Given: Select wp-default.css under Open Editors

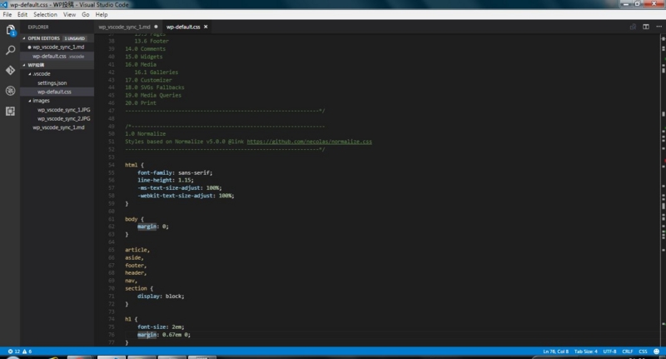Looking at the screenshot, I should [x=57, y=56].
